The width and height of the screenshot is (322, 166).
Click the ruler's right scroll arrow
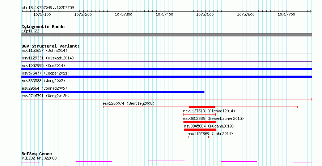point(311,12)
